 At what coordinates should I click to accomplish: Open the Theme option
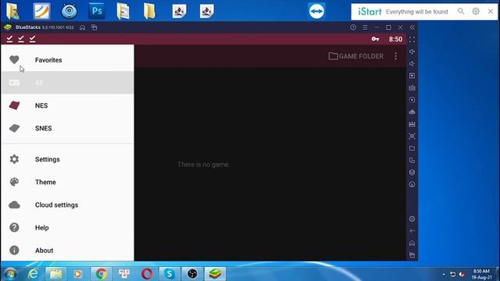(67, 182)
